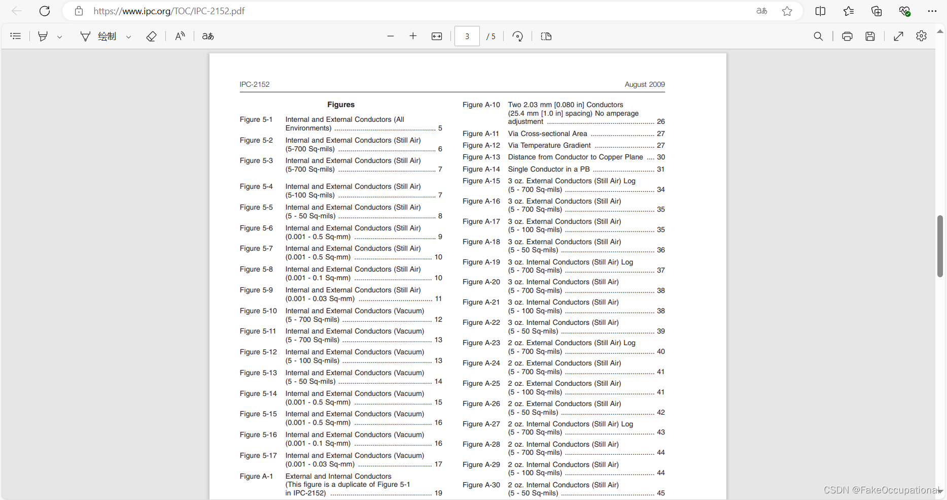Zoom out the PDF
The height and width of the screenshot is (500, 947).
tap(390, 36)
